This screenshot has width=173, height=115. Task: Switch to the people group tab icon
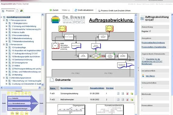click(x=21, y=11)
